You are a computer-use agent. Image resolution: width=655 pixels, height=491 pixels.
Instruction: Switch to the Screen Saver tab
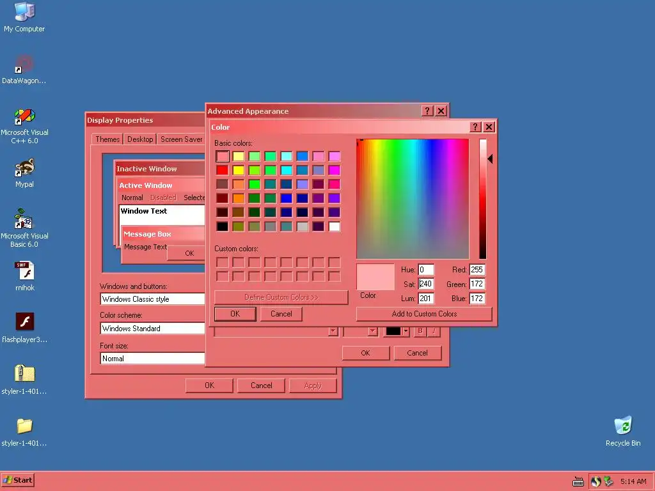[181, 139]
